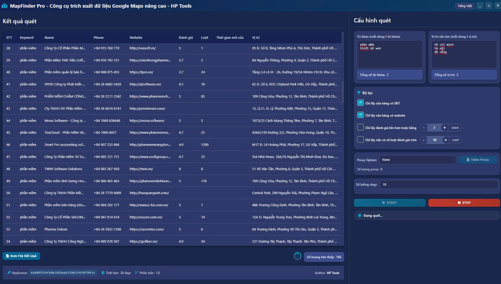Stop scanning with the red STOP button
Viewport: 501px width, 284px height.
464,203
